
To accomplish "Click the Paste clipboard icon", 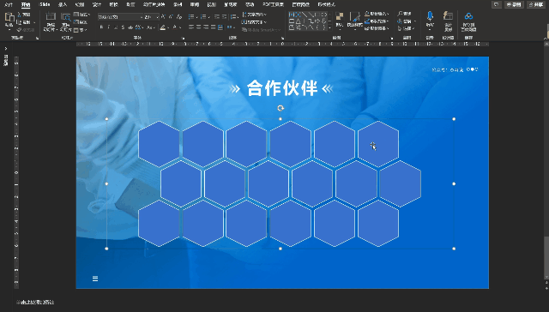I will tap(9, 20).
